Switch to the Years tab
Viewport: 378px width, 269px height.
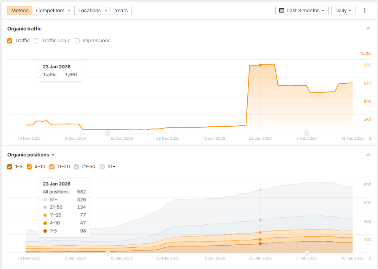121,11
